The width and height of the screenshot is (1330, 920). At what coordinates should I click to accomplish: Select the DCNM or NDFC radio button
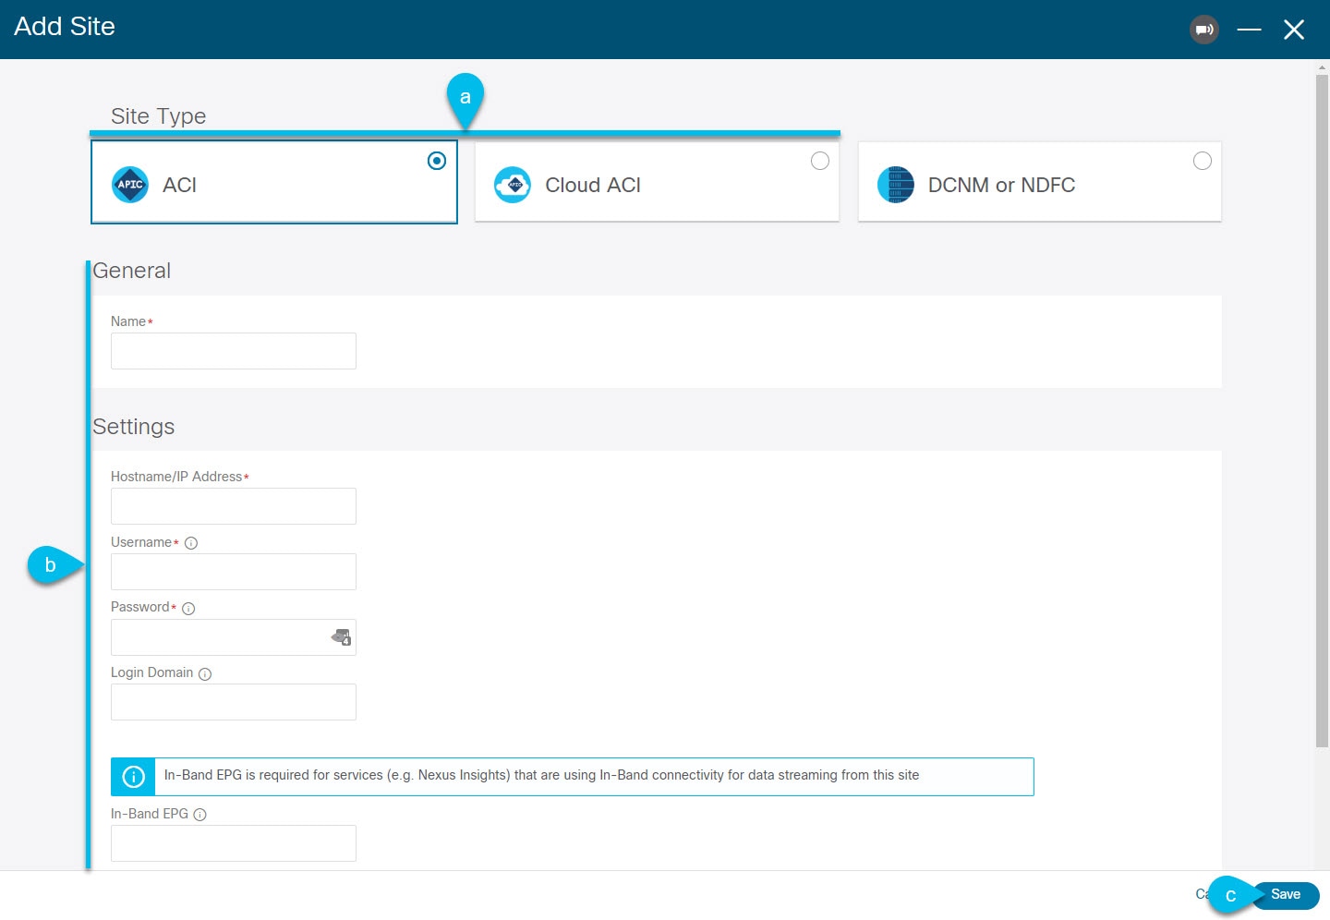(x=1203, y=161)
